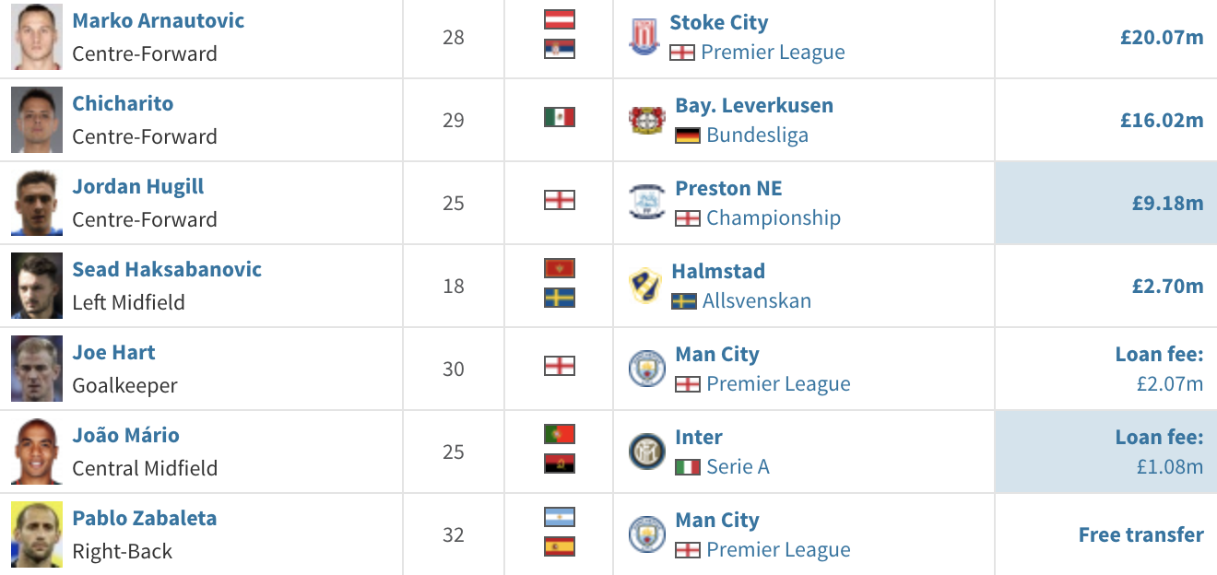Image resolution: width=1217 pixels, height=575 pixels.
Task: Click Joe Hart's portrait thumbnail
Action: [37, 369]
